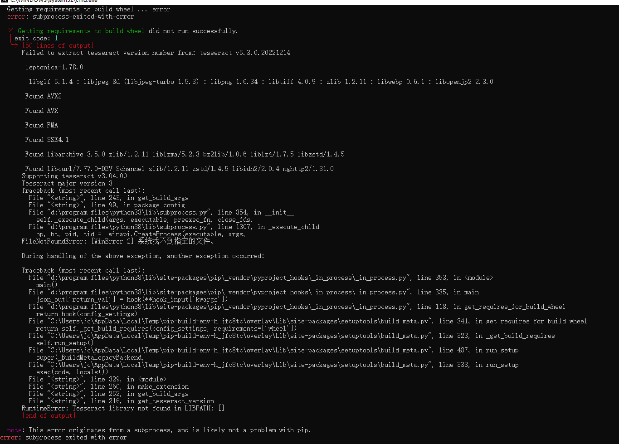Image resolution: width=619 pixels, height=444 pixels.
Task: Click the line "line 252, in get_build_args"
Action: point(109,394)
